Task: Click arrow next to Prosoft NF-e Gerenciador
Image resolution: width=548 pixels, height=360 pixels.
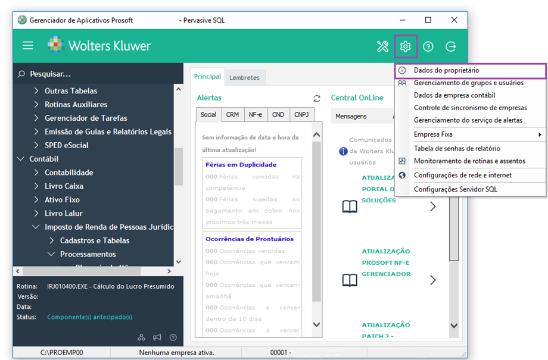Action: [x=432, y=280]
